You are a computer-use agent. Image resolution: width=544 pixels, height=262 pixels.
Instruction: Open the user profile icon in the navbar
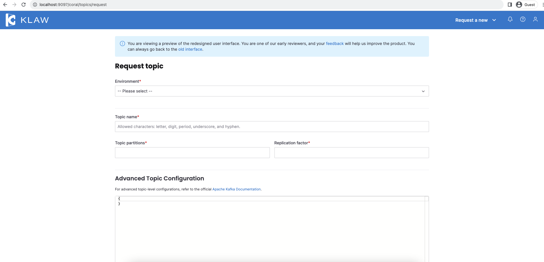(535, 19)
